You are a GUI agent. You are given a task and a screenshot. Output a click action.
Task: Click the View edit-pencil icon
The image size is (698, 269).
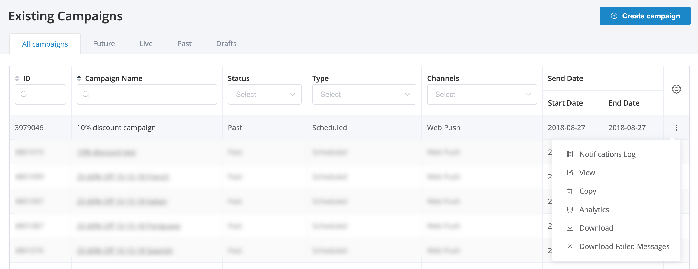click(570, 172)
